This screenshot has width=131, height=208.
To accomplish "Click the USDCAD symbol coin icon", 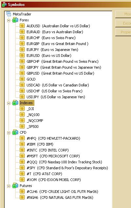I will (x=22, y=85).
